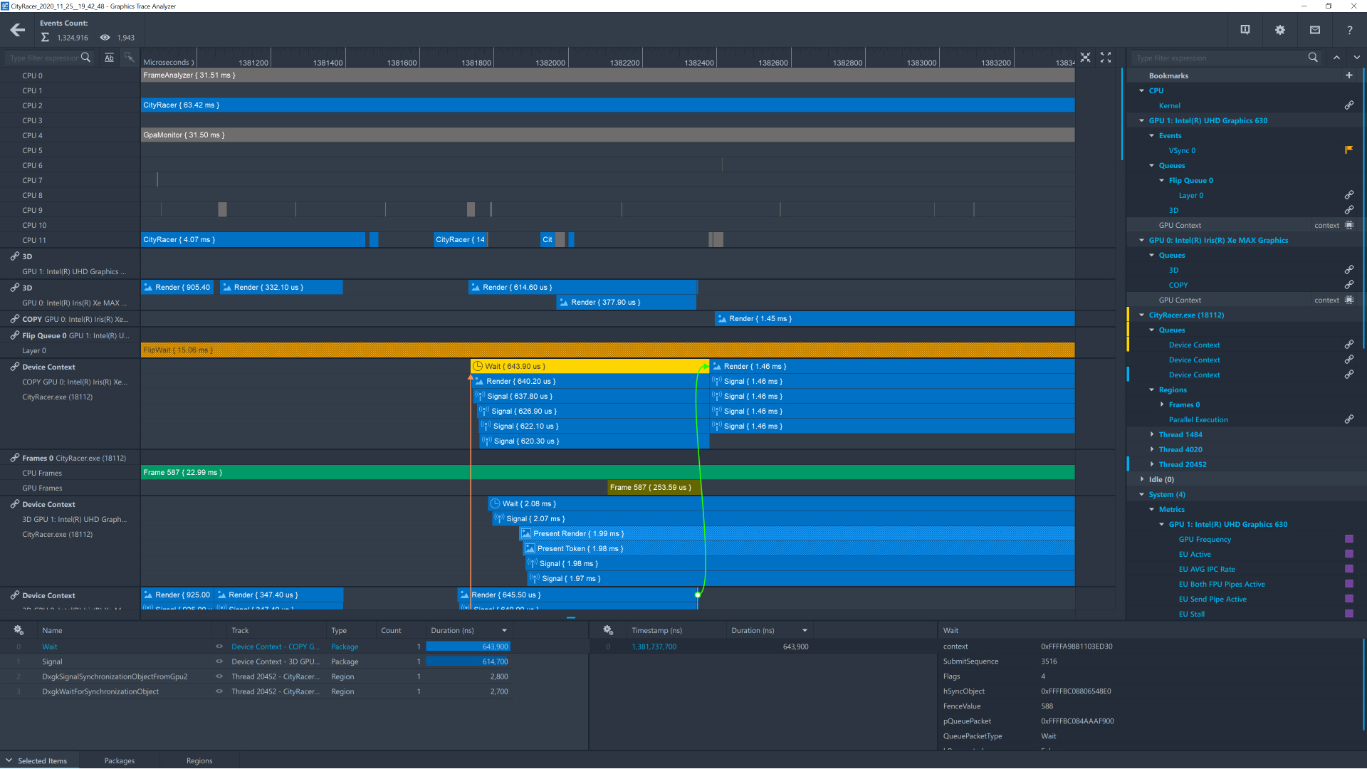This screenshot has height=769, width=1367.
Task: Toggle pin icon for VSync 0 flag
Action: click(x=1348, y=150)
